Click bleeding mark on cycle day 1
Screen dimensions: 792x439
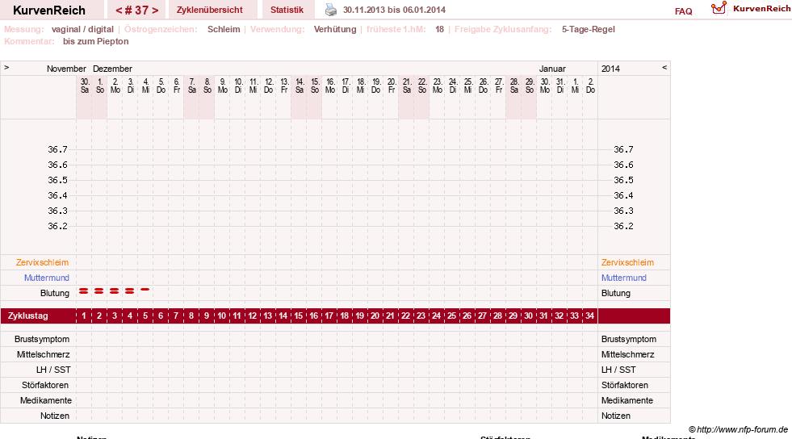(84, 291)
